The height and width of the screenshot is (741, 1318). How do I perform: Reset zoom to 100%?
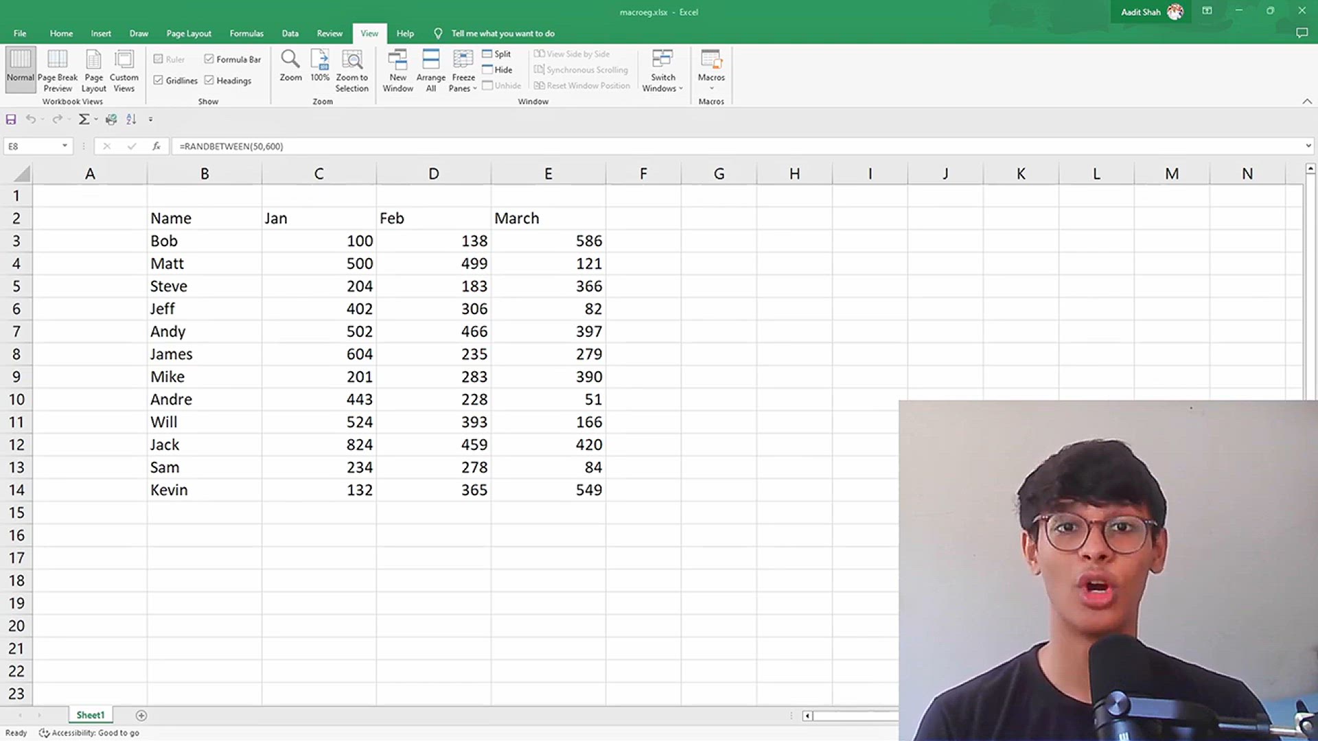(x=320, y=66)
